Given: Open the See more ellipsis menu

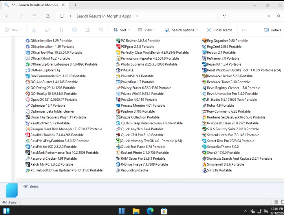Looking at the screenshot, I should pyautogui.click(x=244, y=30).
